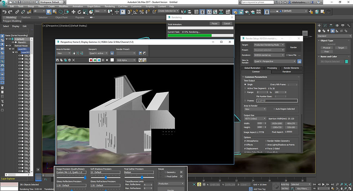Choose the Select Object tool
This screenshot has width=353, height=191.
pos(49,12)
